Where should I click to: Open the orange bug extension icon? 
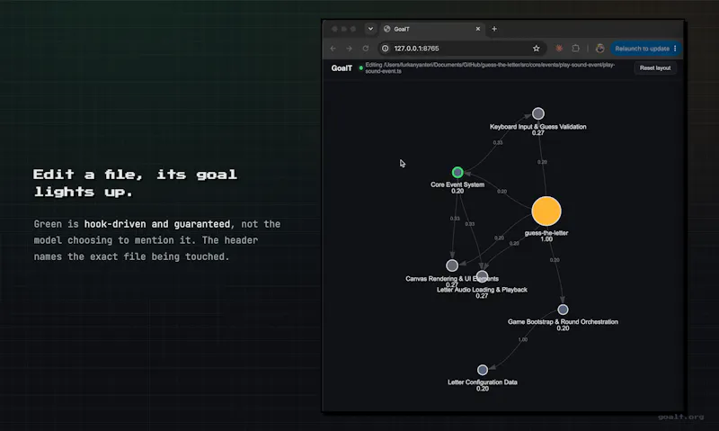[x=559, y=49]
